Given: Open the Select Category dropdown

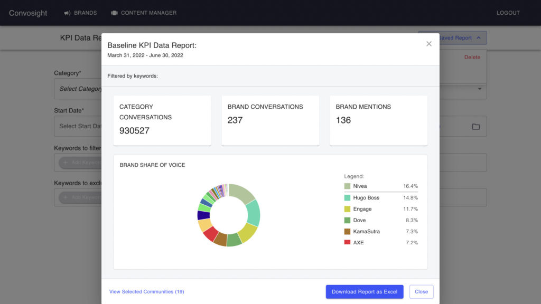Looking at the screenshot, I should pyautogui.click(x=79, y=89).
